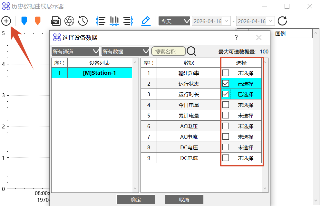Open the 今天 time range dropdown
This screenshot has height=206, width=321.
coord(174,21)
